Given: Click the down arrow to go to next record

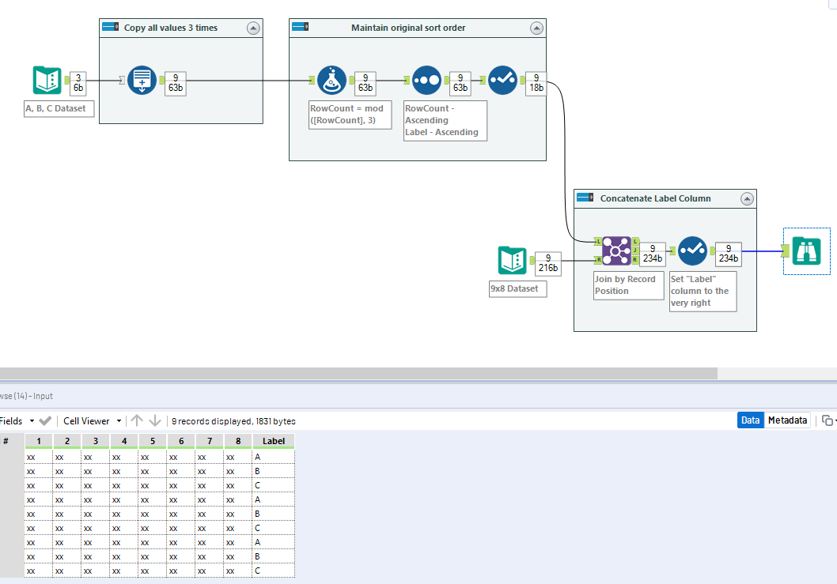Looking at the screenshot, I should [155, 420].
